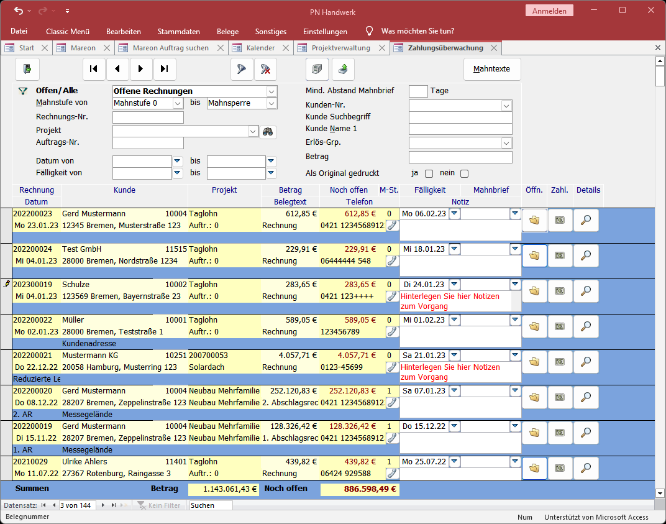Open the Stammdaten menu

178,32
